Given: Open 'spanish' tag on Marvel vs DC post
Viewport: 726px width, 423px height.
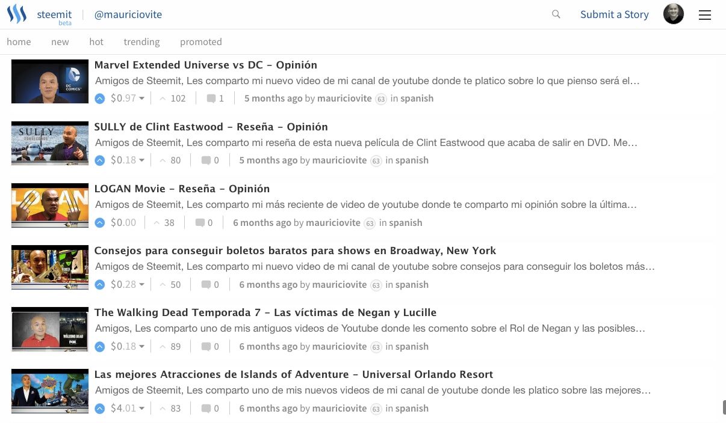Looking at the screenshot, I should click(x=417, y=99).
